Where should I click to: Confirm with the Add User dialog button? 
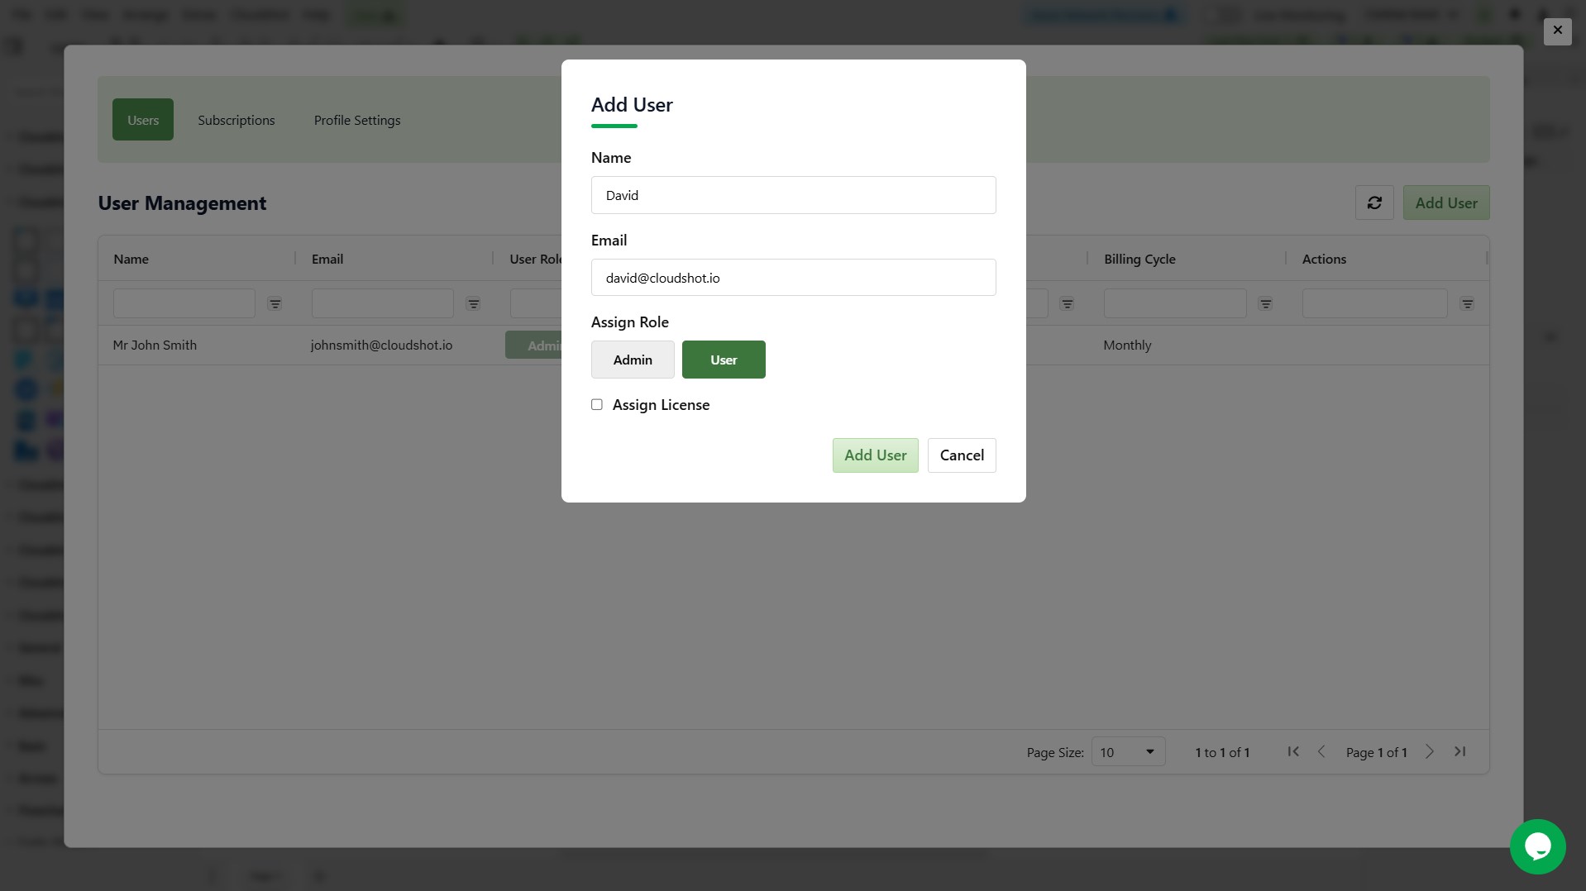(x=875, y=455)
